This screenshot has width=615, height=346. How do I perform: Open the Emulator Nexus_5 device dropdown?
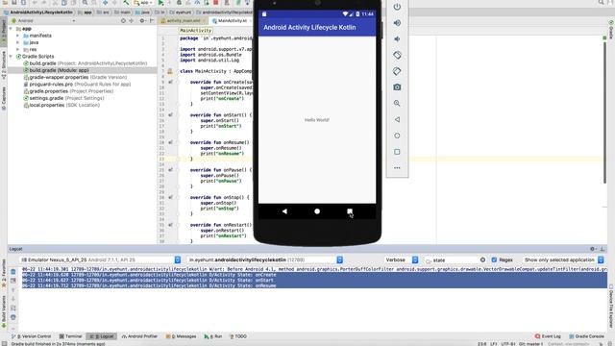pyautogui.click(x=100, y=259)
